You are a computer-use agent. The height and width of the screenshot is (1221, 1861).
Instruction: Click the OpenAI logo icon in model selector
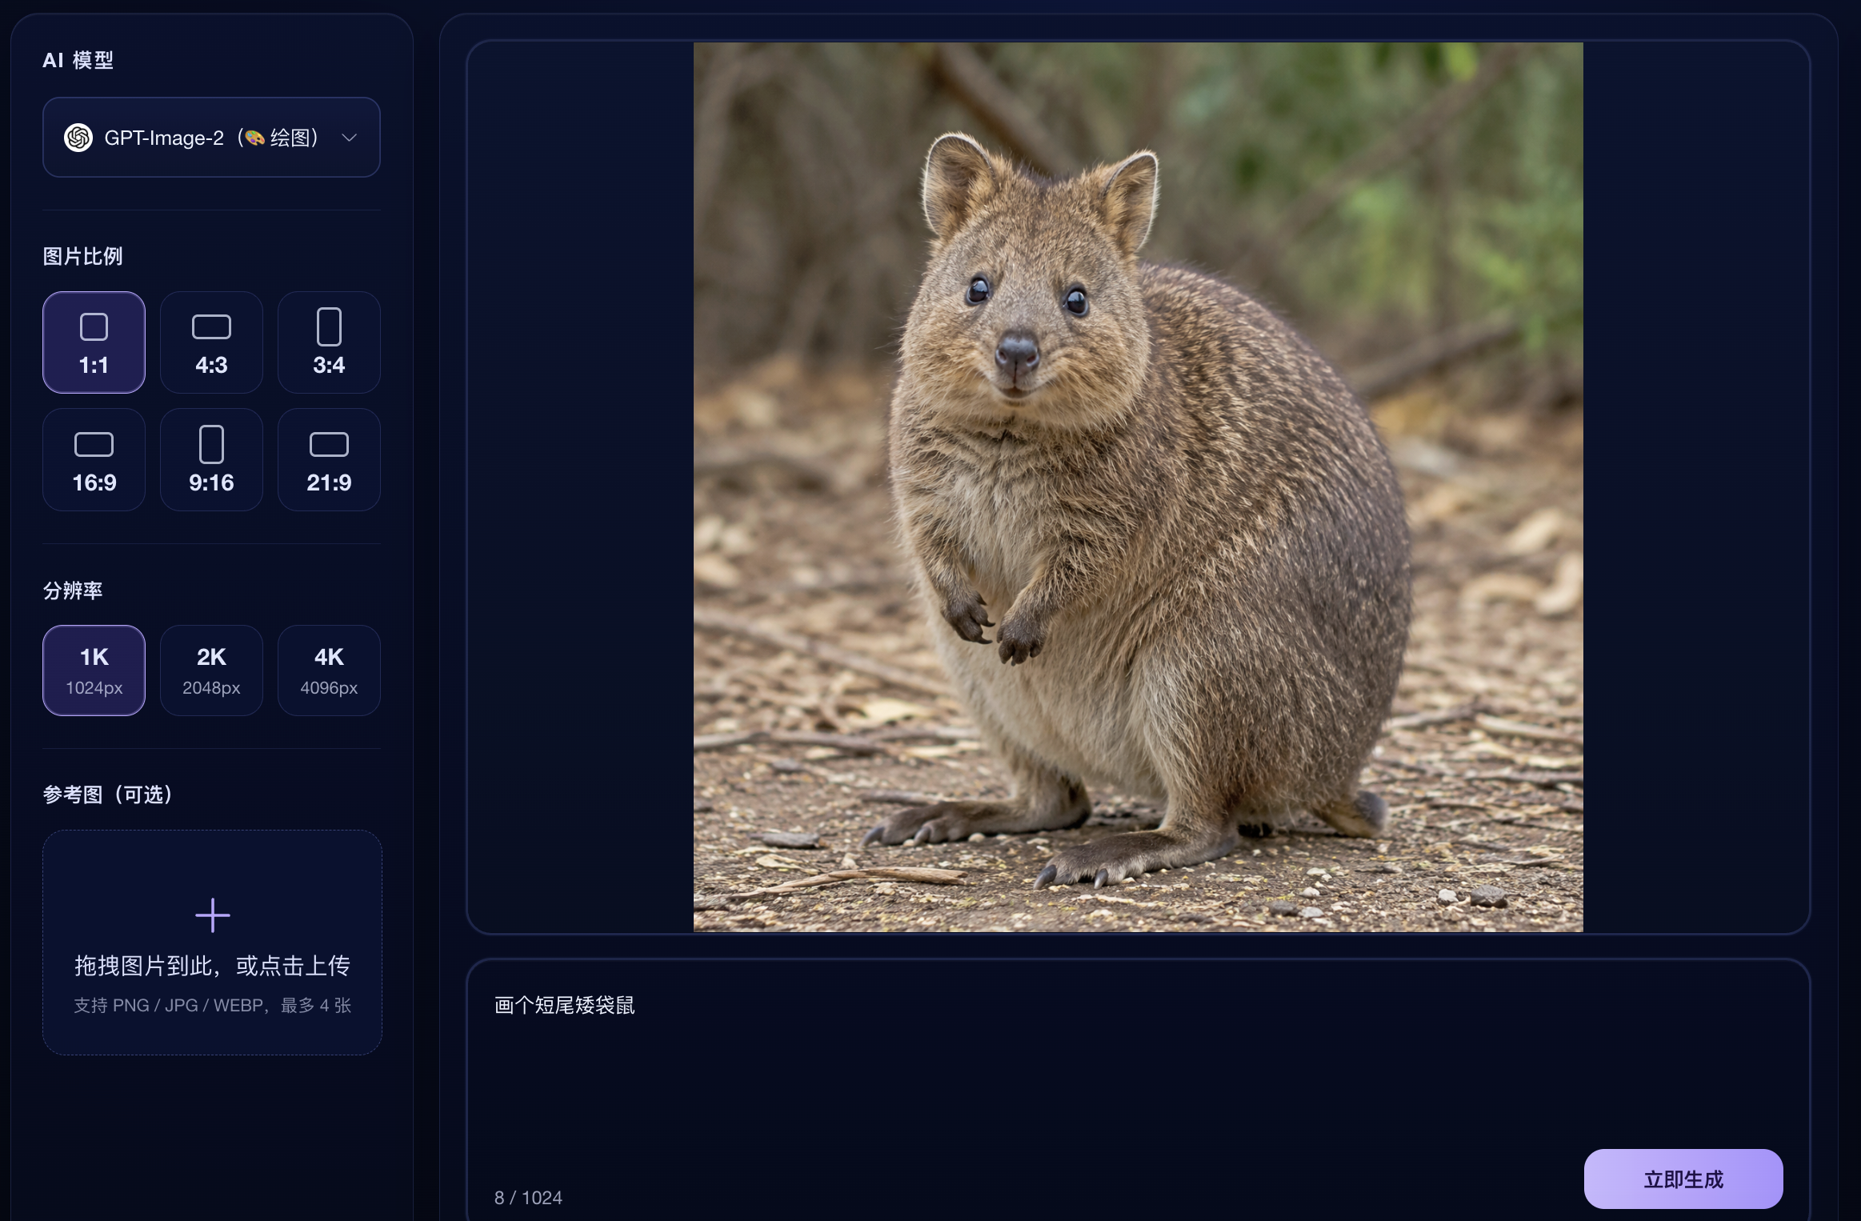(x=78, y=138)
